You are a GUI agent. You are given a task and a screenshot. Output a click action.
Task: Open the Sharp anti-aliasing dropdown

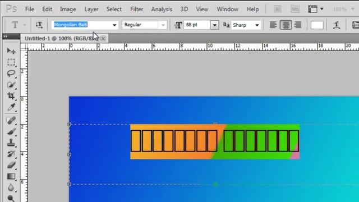tap(257, 25)
